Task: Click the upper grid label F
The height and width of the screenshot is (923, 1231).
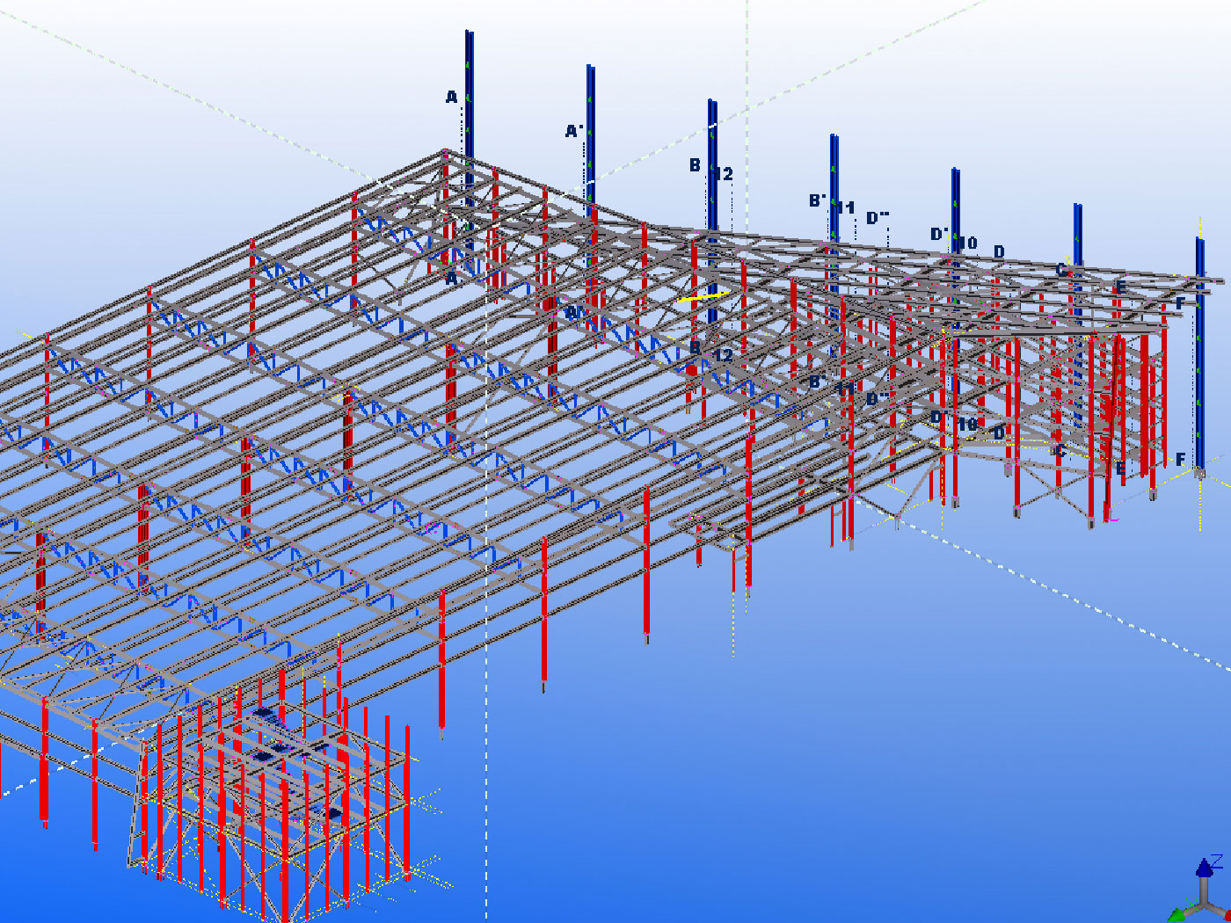Action: (1180, 303)
